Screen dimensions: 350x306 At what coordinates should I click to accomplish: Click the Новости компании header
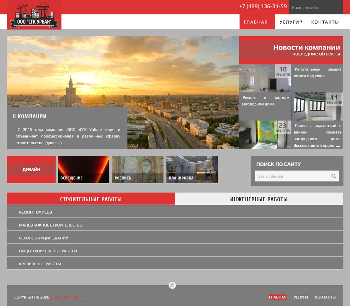(307, 47)
